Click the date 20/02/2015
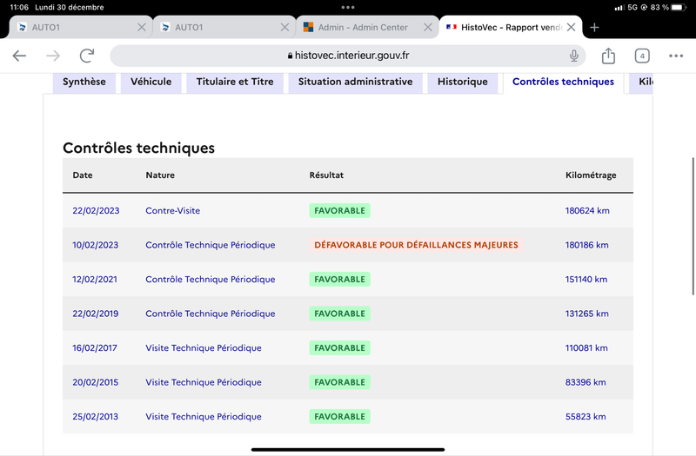 point(96,382)
